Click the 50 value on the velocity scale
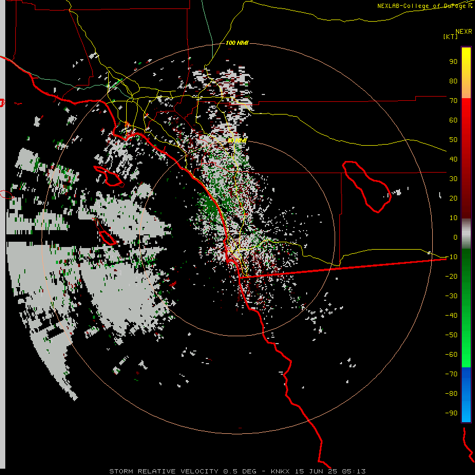The height and width of the screenshot is (475, 475). [x=453, y=140]
